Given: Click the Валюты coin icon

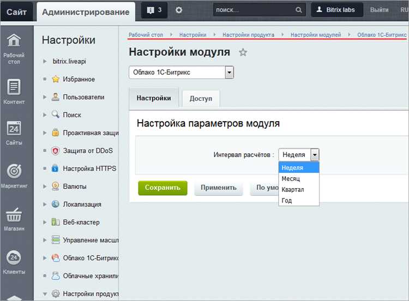Looking at the screenshot, I should pos(55,186).
